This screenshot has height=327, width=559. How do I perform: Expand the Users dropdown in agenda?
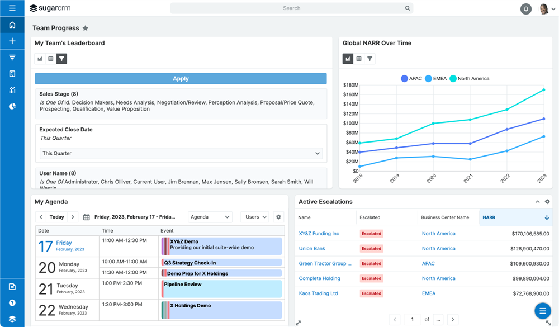coord(254,217)
